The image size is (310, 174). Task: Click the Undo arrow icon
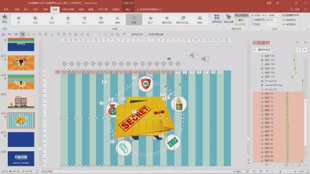click(x=9, y=34)
